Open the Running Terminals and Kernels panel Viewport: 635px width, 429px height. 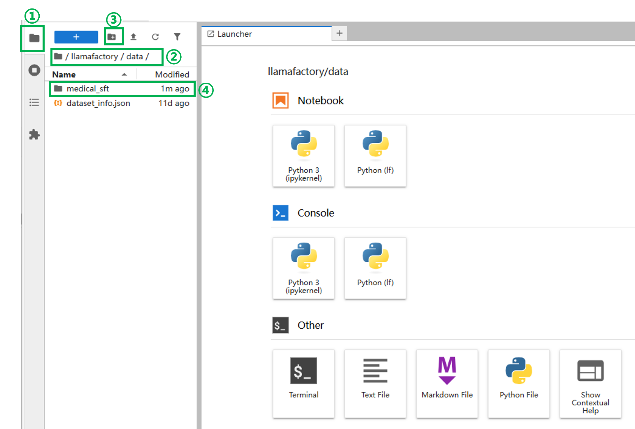tap(34, 70)
